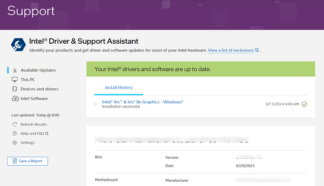Click the green checkmark beside the installation date
Screen dimensions: 324x186
pyautogui.click(x=304, y=104)
